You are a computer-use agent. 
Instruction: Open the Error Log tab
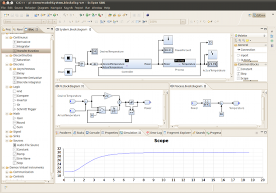154,133
